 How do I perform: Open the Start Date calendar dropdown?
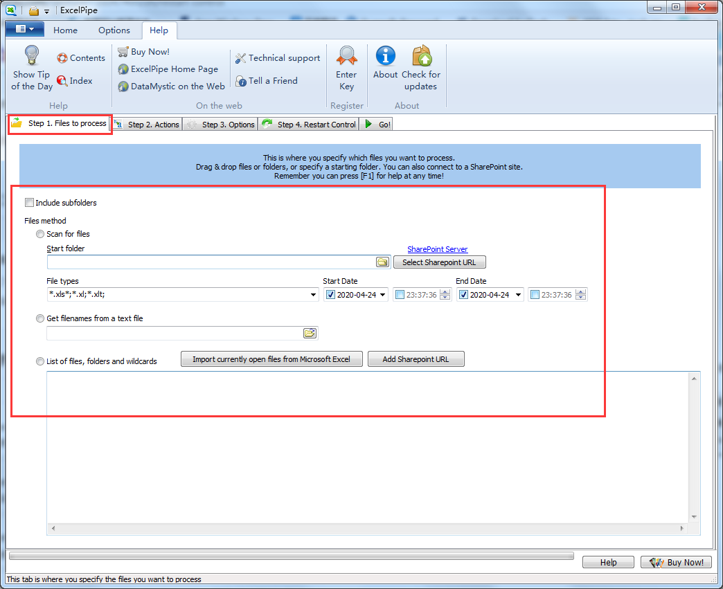(x=383, y=295)
